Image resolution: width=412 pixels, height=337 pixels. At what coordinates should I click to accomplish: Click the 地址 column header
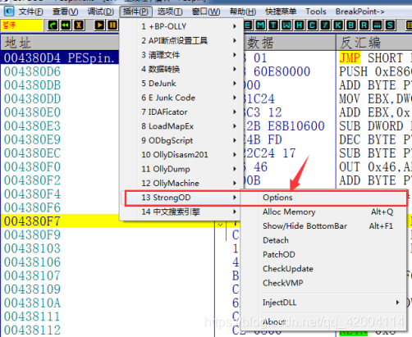point(60,43)
